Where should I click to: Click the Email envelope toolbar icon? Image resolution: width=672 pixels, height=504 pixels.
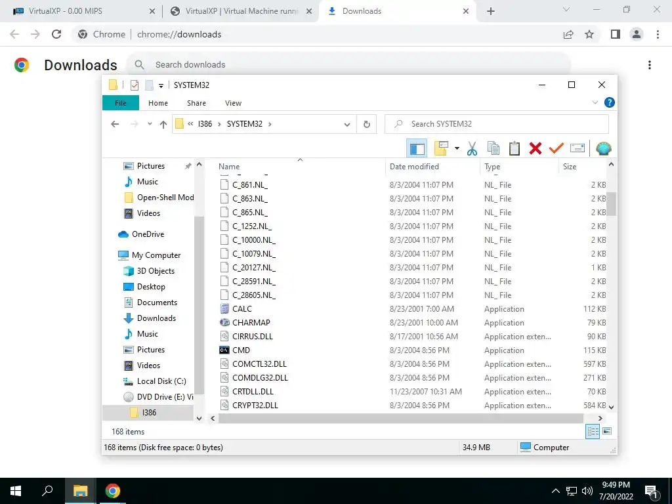tap(577, 148)
